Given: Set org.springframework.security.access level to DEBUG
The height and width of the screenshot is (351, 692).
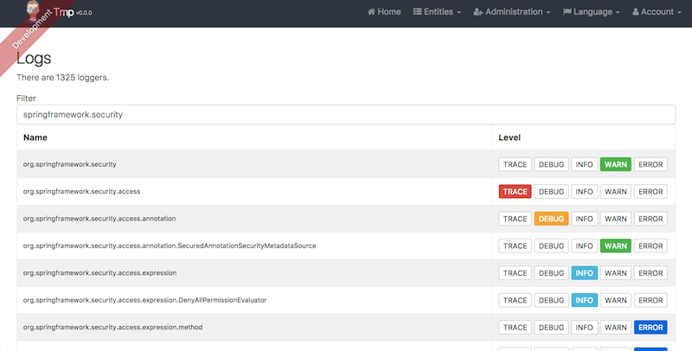Looking at the screenshot, I should click(550, 192).
